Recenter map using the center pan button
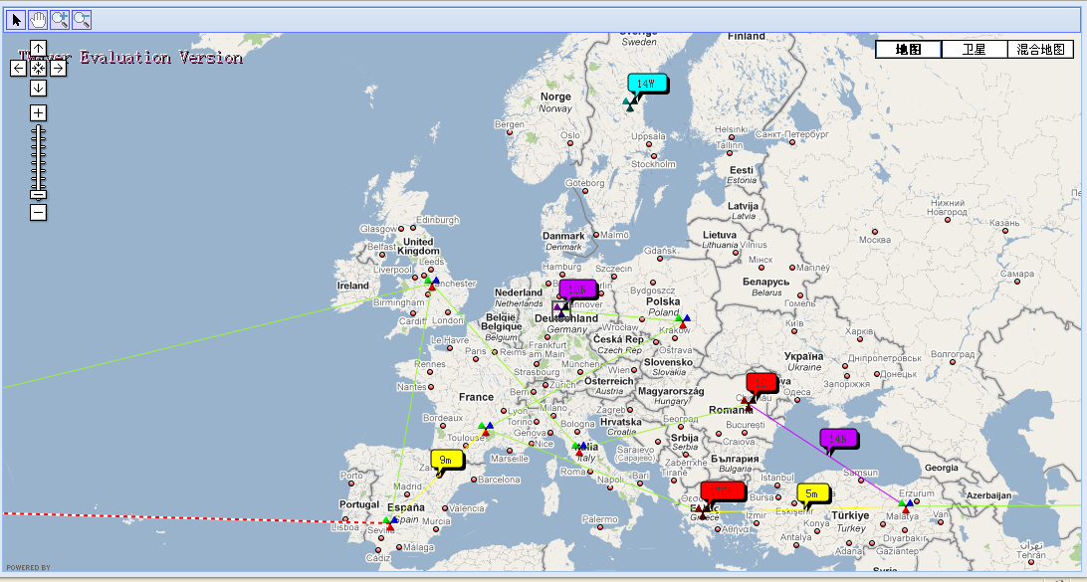Viewport: 1087px width, 582px height. tap(38, 68)
